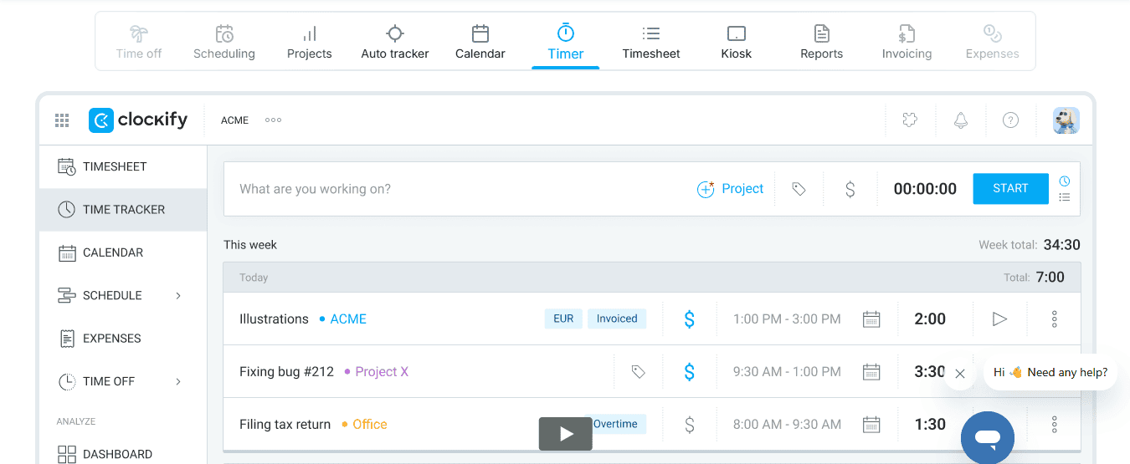Open the Projects feature tab
Image resolution: width=1130 pixels, height=464 pixels.
coord(310,42)
